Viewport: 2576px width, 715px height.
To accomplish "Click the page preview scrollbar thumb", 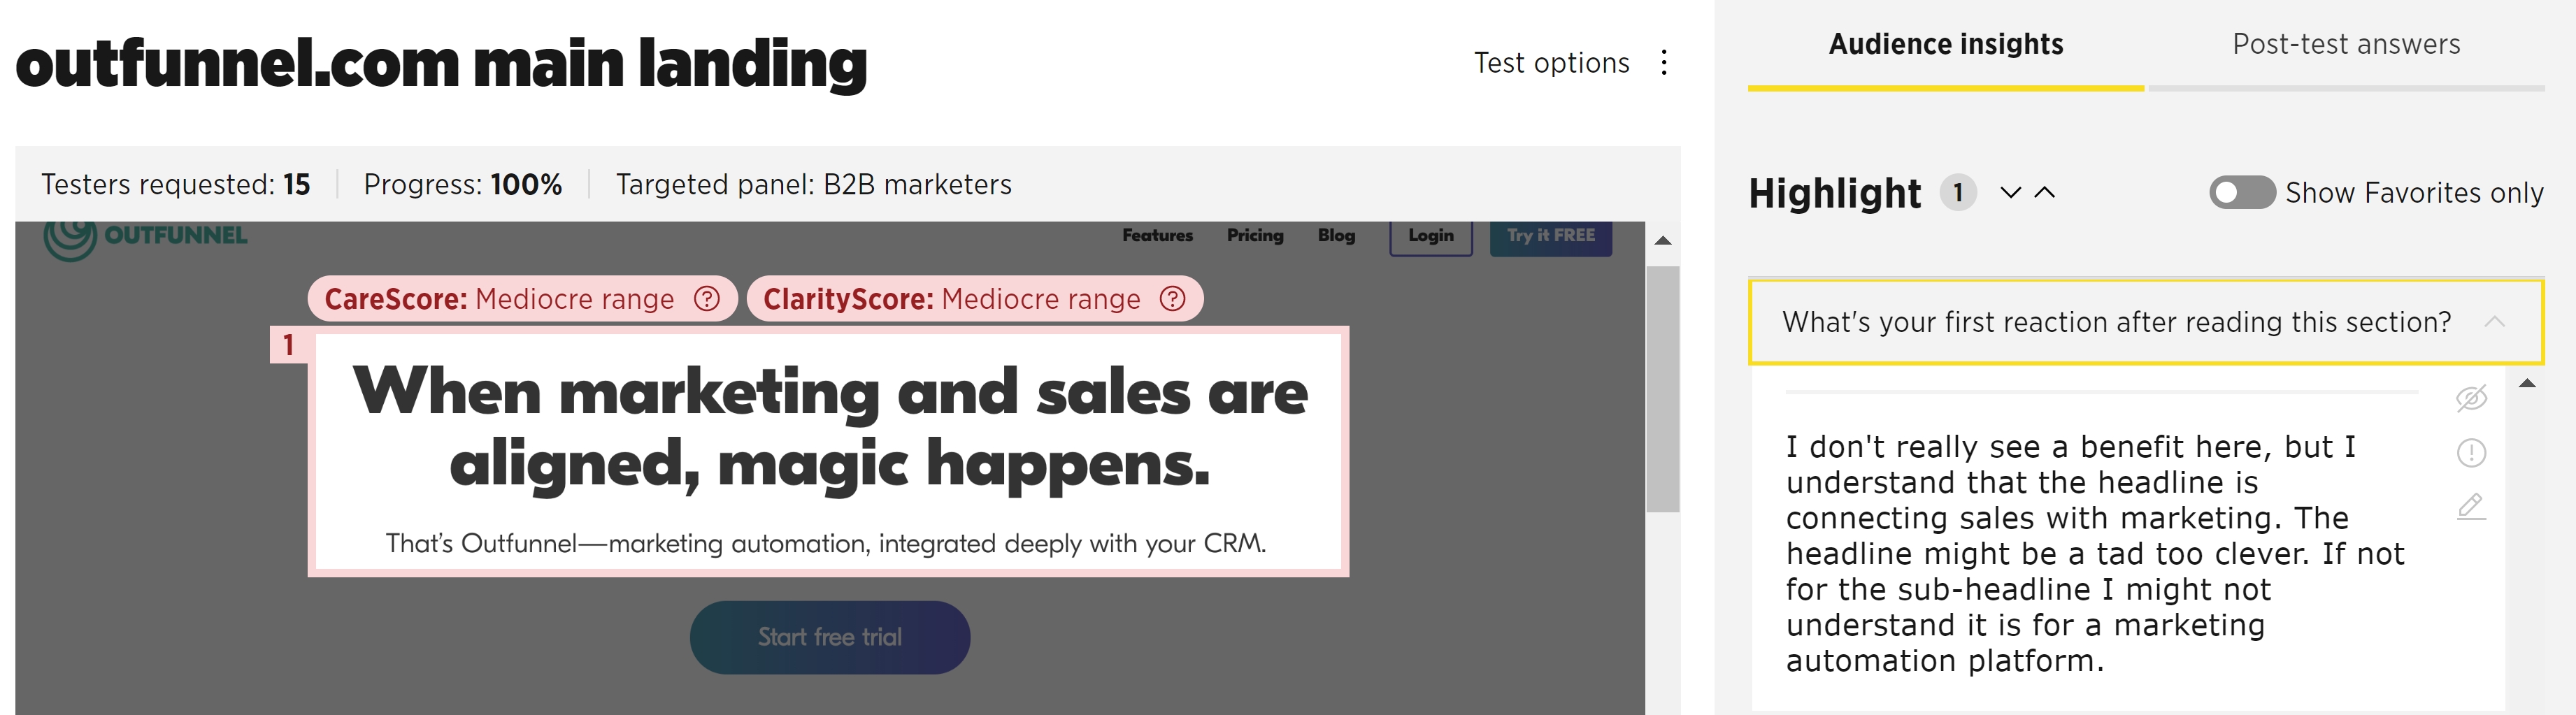I will (1663, 389).
